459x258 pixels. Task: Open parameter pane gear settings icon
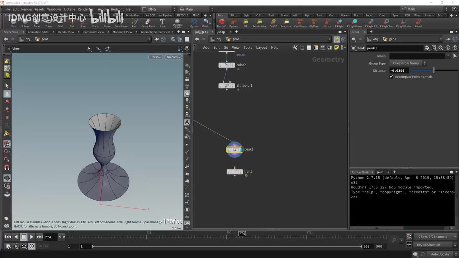[x=427, y=48]
